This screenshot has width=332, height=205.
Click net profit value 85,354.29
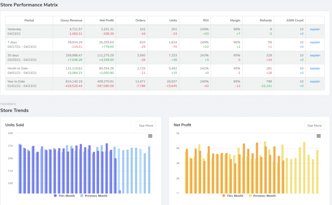tap(106, 69)
